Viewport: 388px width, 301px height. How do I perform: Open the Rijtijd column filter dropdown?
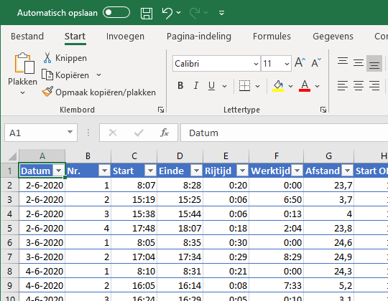[242, 171]
